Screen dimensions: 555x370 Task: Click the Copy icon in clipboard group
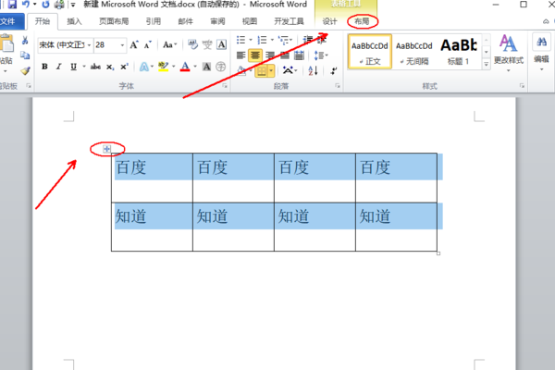25,55
